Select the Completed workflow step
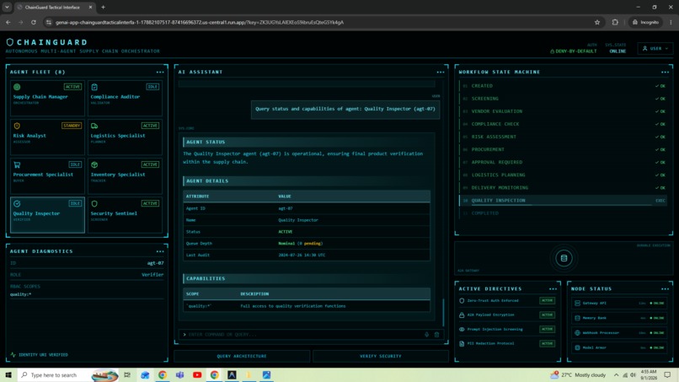This screenshot has height=382, width=679. (564, 213)
